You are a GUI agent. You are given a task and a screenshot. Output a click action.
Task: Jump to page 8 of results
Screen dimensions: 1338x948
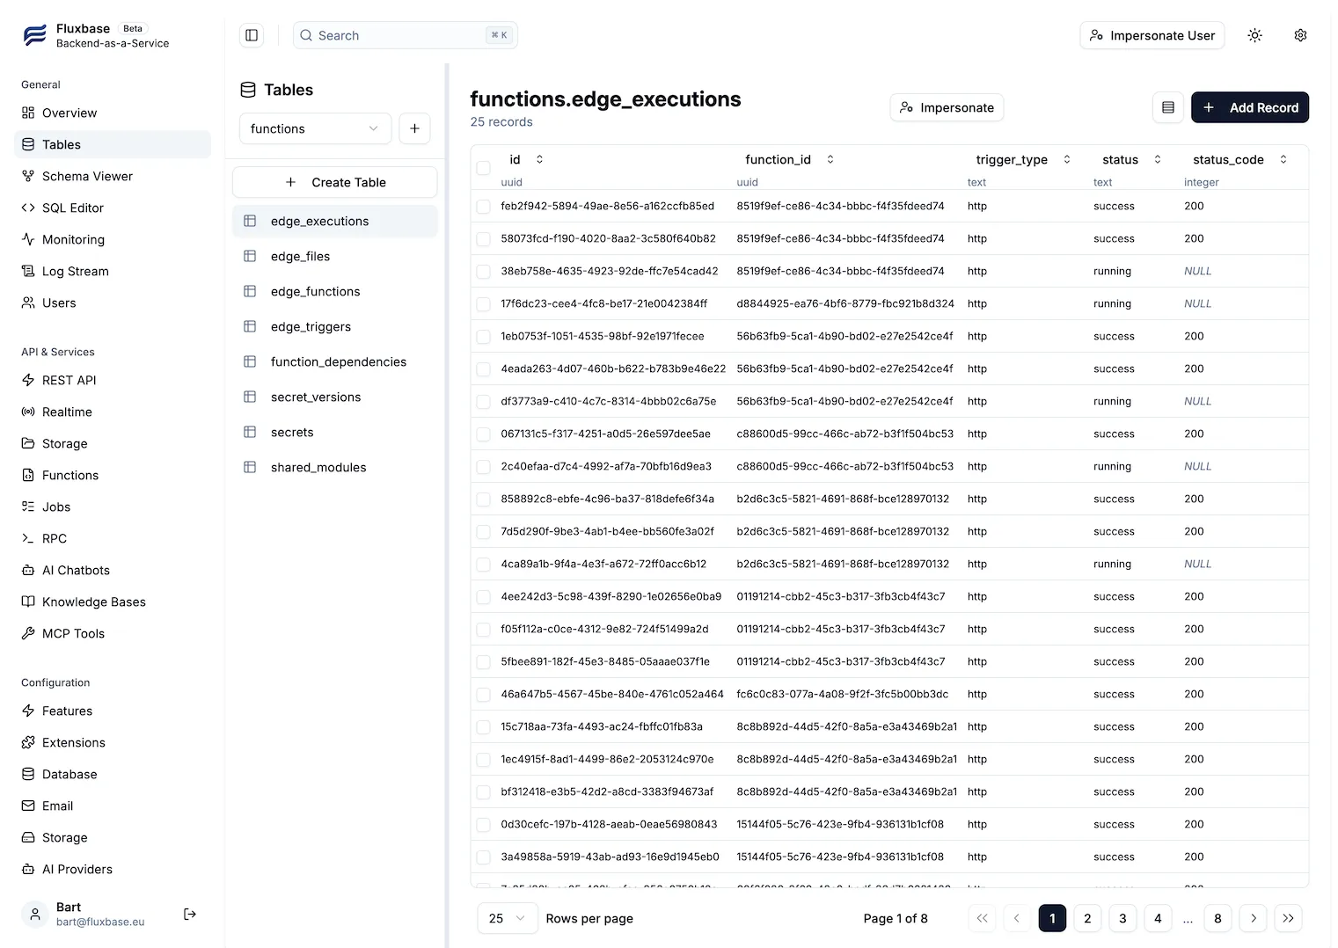click(x=1217, y=918)
